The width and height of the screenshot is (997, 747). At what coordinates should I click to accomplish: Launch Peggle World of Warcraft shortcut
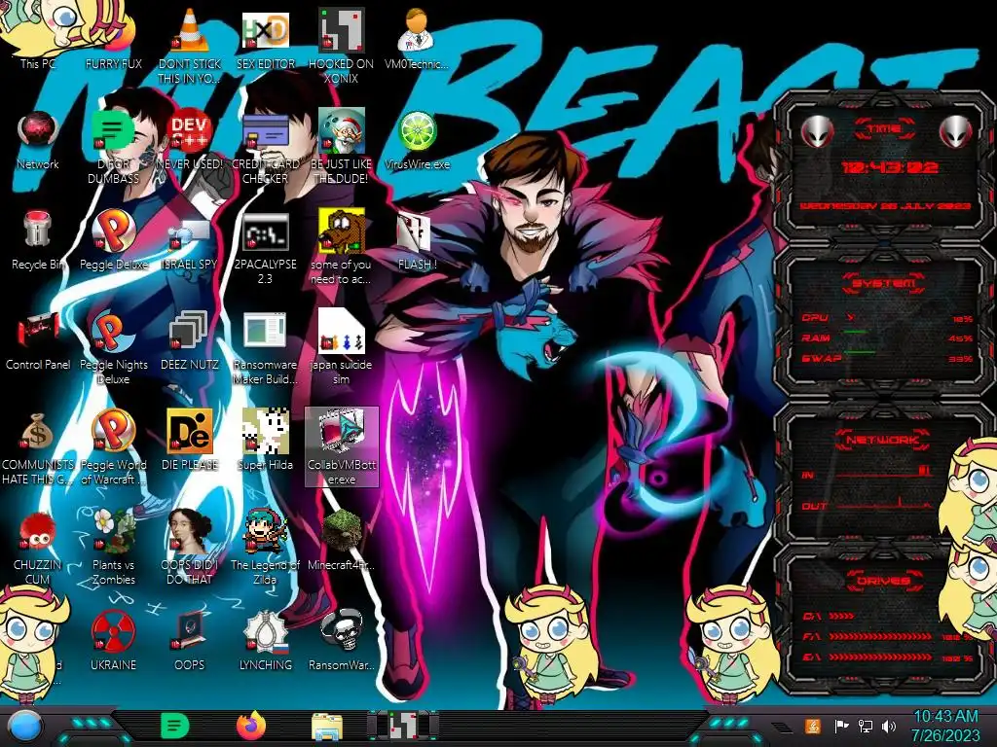113,447
